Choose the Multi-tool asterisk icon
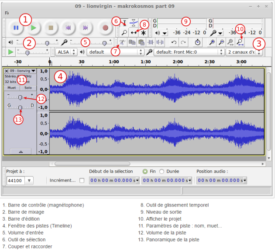Screen dimensions: 275x252 click(143, 33)
